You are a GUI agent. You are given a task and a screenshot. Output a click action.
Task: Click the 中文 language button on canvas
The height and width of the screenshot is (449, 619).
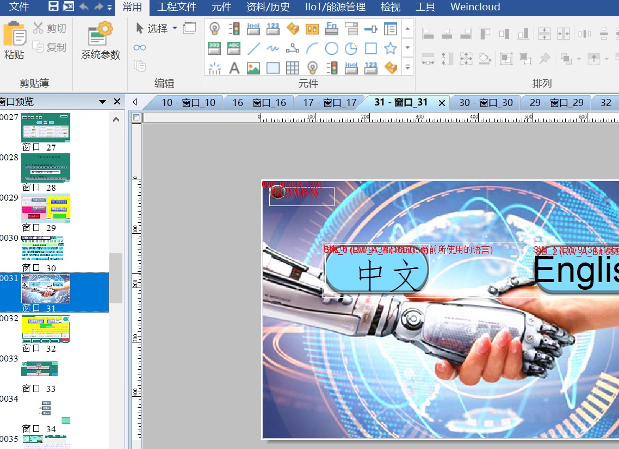click(x=377, y=273)
